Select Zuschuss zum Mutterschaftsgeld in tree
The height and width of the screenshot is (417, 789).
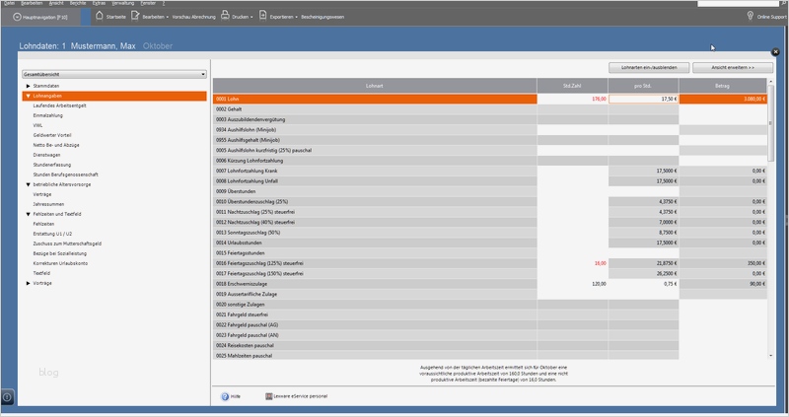click(67, 243)
